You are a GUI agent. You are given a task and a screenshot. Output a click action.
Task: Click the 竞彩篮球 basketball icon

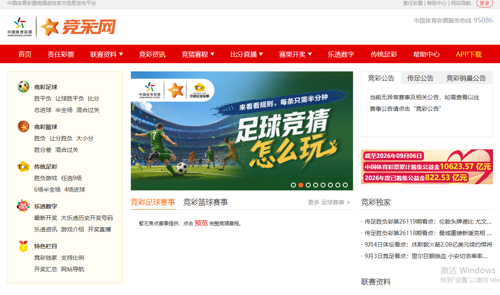(23, 126)
